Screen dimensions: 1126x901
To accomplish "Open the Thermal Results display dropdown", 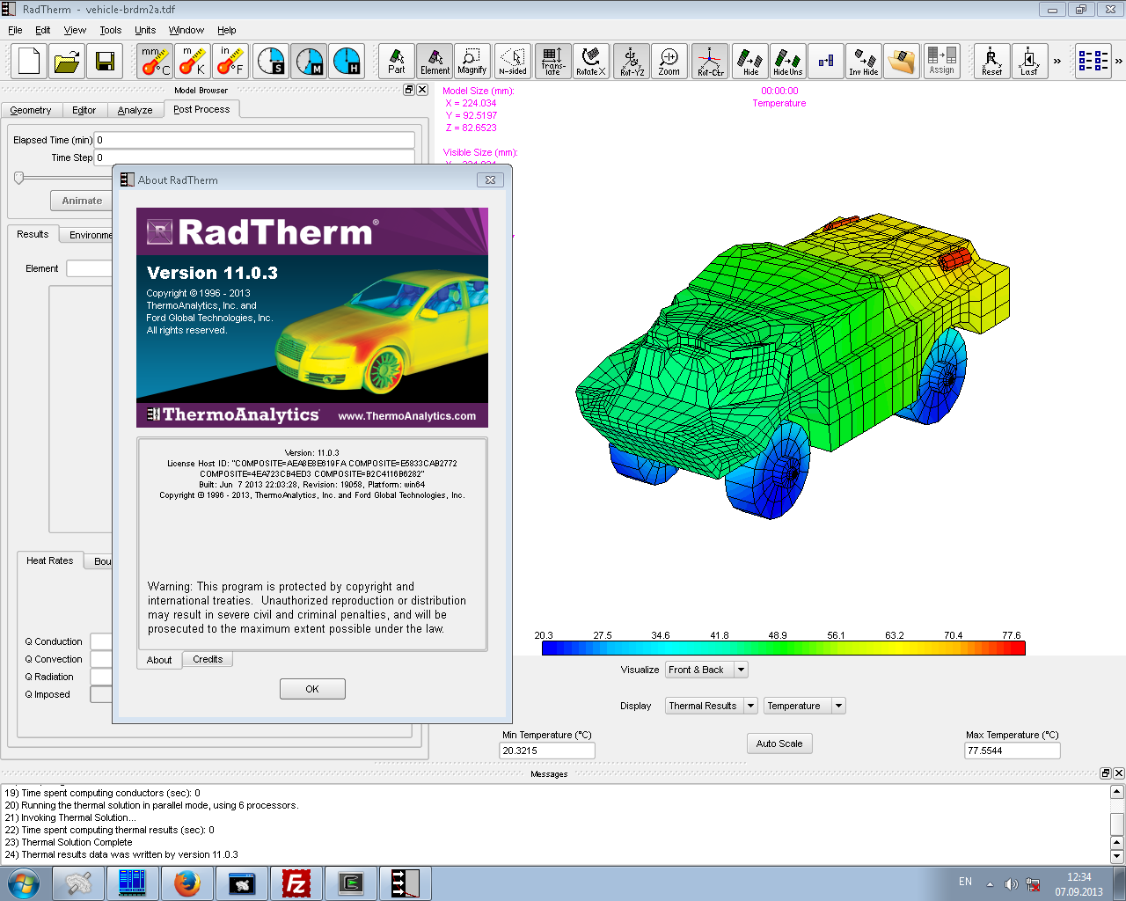I will (711, 706).
